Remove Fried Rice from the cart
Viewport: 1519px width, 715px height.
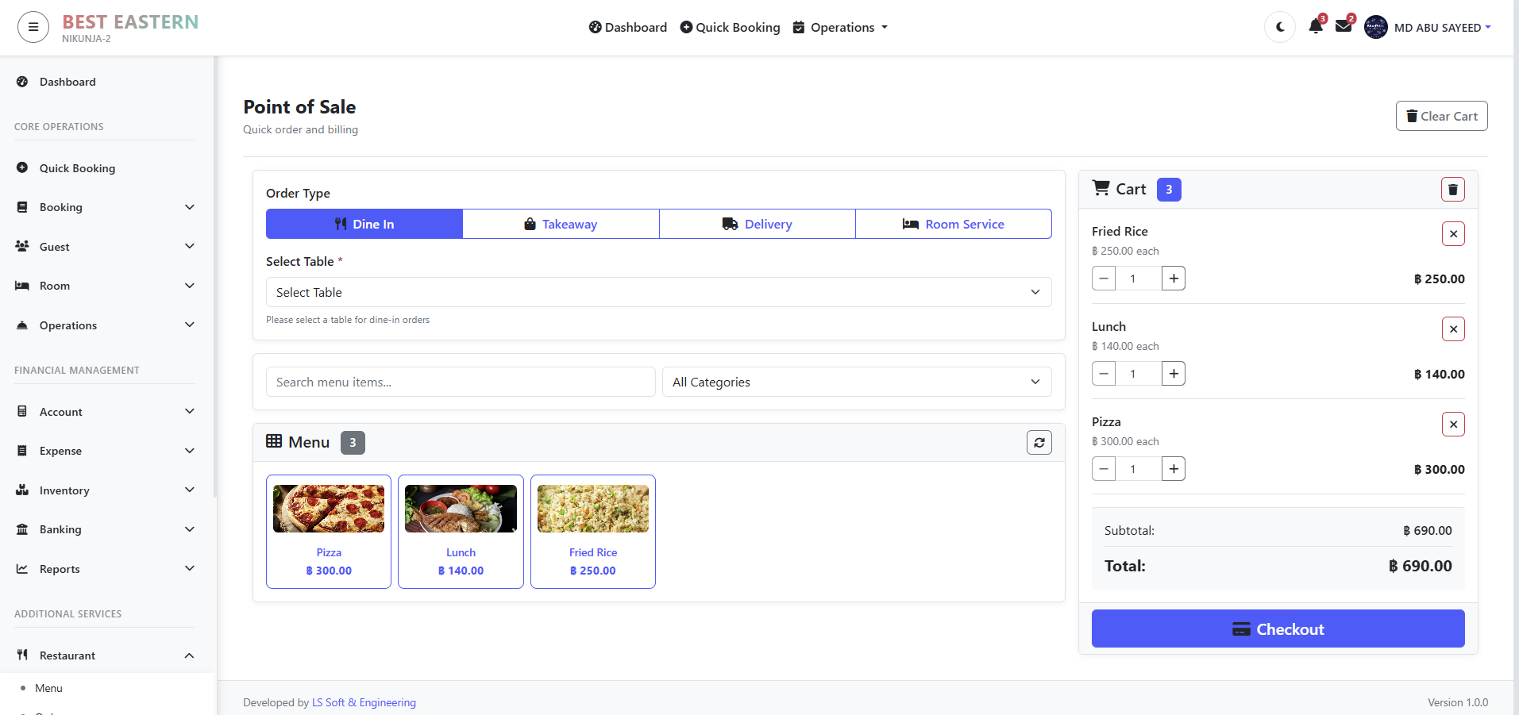(1452, 234)
